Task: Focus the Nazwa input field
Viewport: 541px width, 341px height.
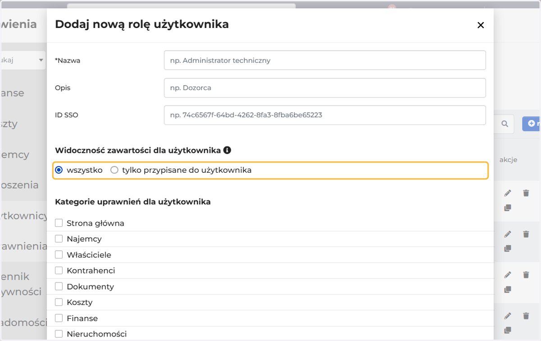Action: tap(325, 60)
